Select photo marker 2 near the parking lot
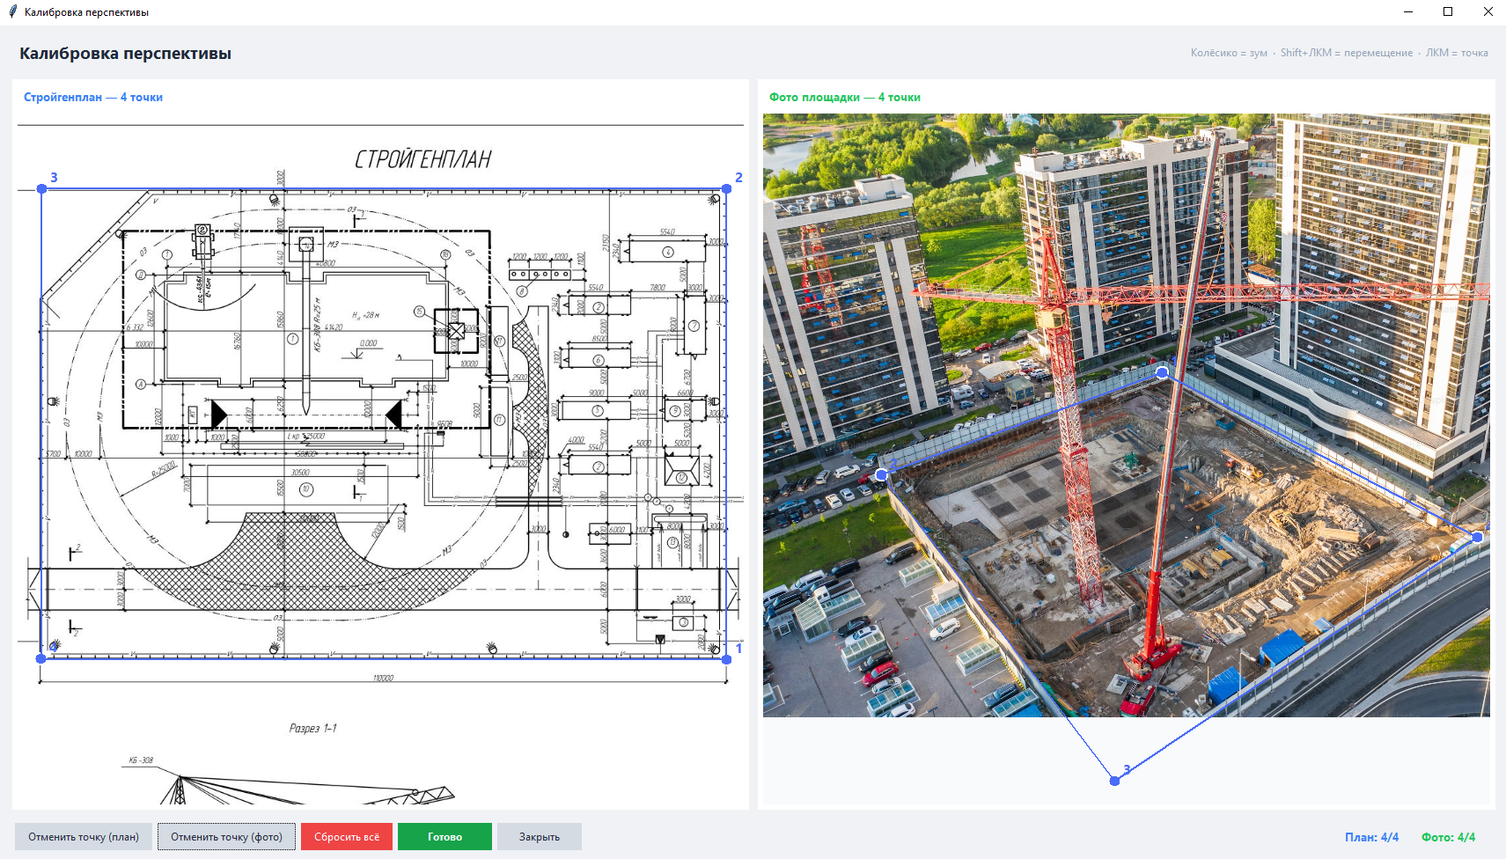 pyautogui.click(x=882, y=475)
